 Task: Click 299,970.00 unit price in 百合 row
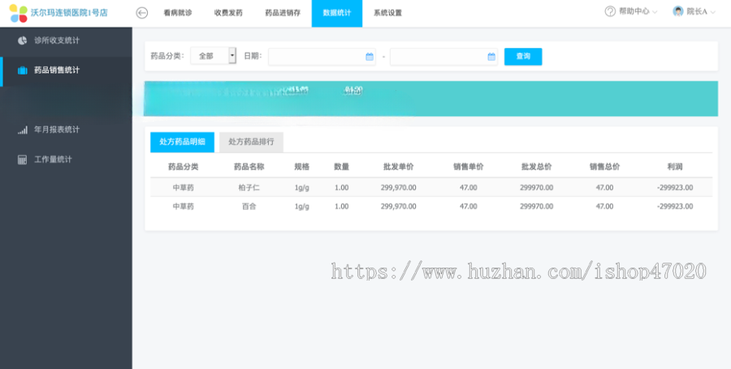[399, 206]
